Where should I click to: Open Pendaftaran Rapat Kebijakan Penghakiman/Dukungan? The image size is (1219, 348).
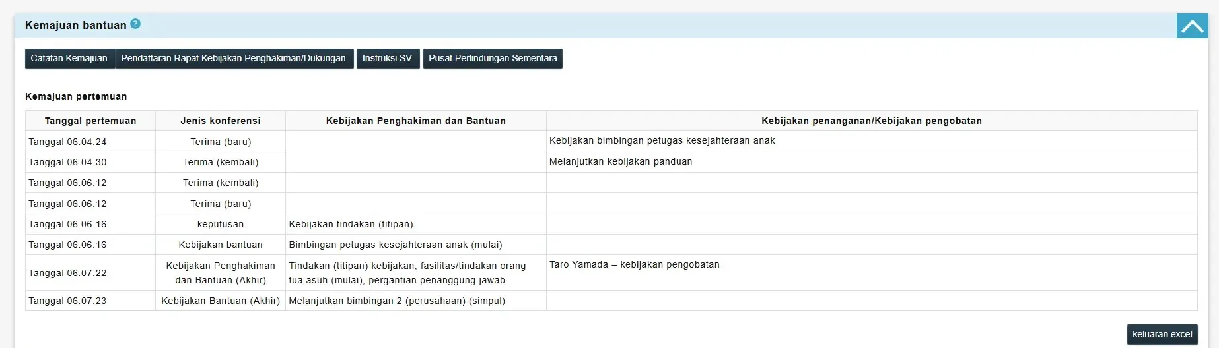(x=234, y=58)
